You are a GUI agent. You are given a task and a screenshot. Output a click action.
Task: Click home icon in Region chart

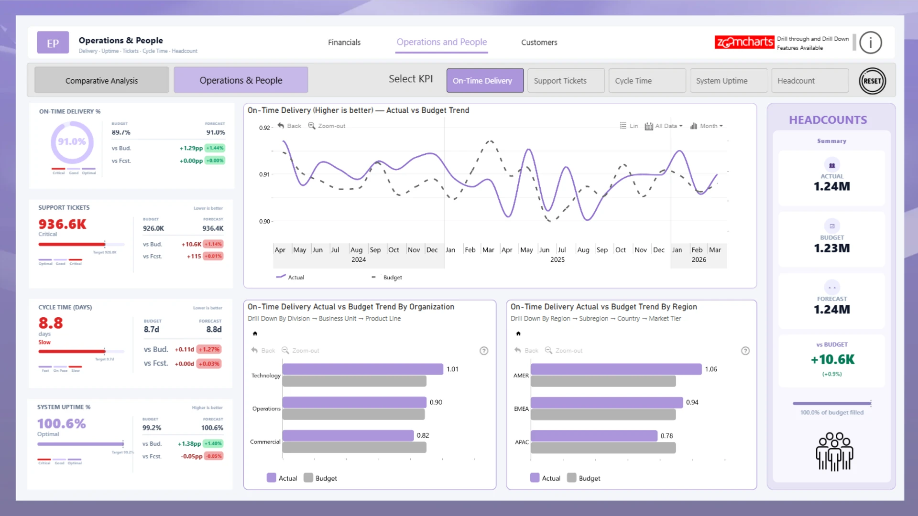pos(518,333)
